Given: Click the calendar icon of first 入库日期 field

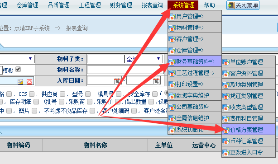Looking at the screenshot, I should tap(117, 81).
